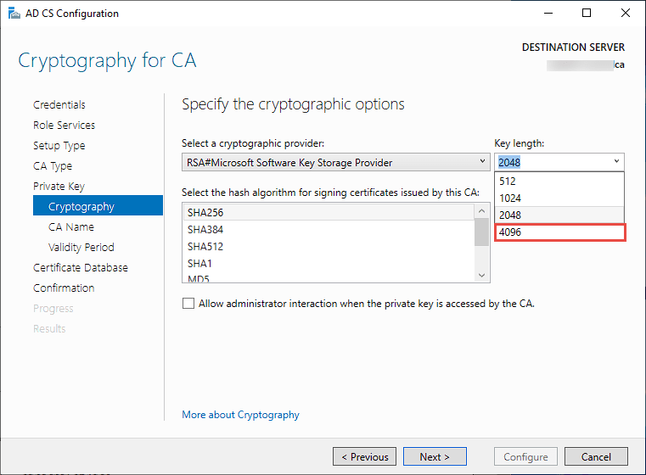Enable administrator interaction checkbox
Screen dimensions: 646x475
(x=188, y=303)
